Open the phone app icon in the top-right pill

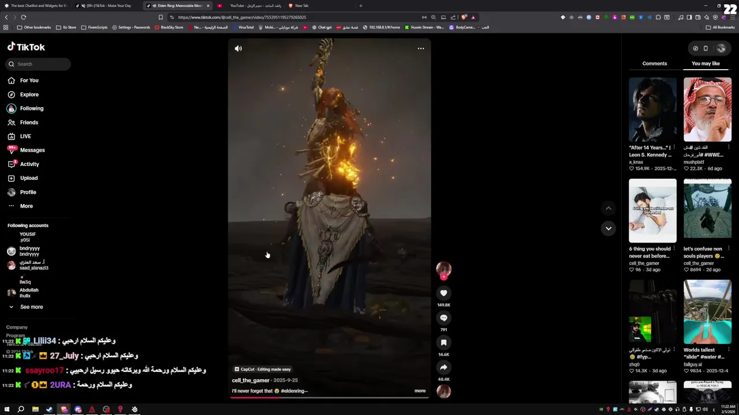tap(706, 48)
